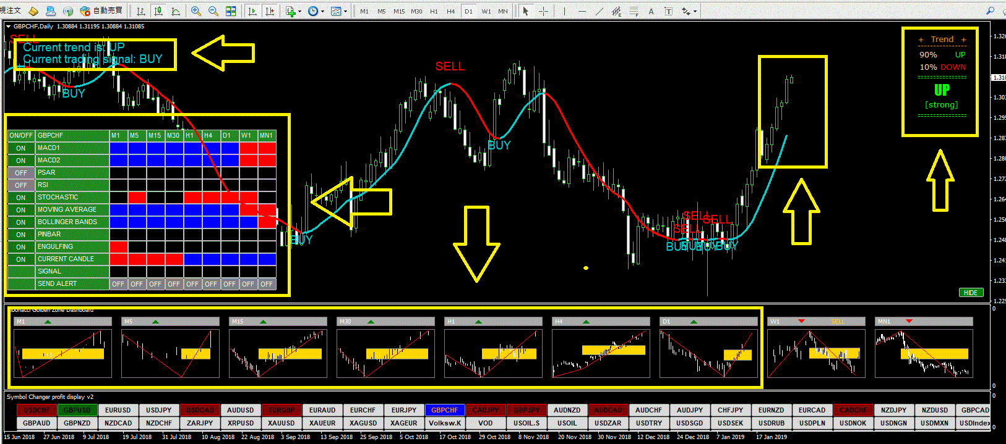Select the trendline drawing tool
The height and width of the screenshot is (444, 1006).
click(599, 11)
